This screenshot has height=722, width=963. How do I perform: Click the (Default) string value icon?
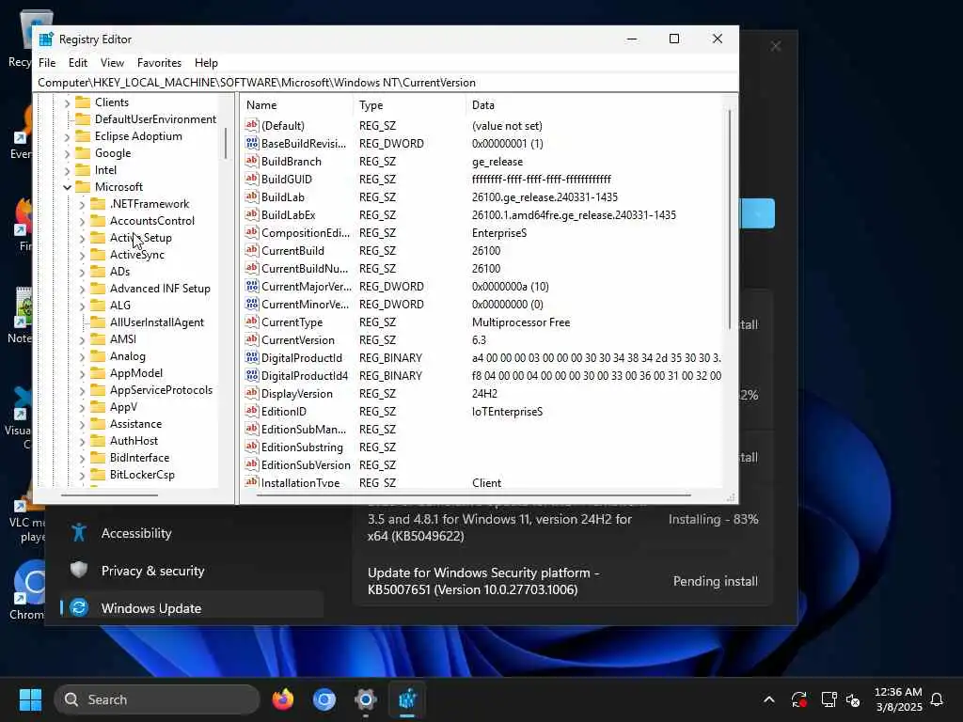(x=252, y=125)
